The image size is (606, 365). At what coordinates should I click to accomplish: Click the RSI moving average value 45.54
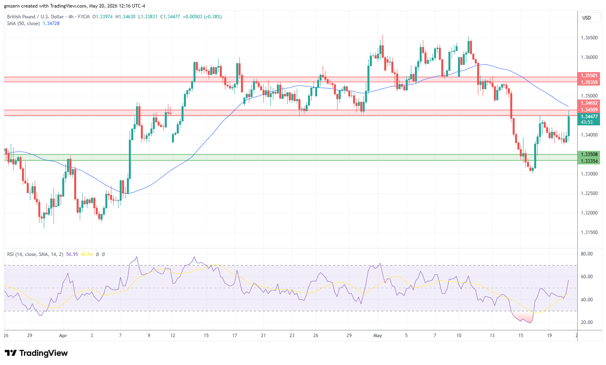[x=87, y=254]
